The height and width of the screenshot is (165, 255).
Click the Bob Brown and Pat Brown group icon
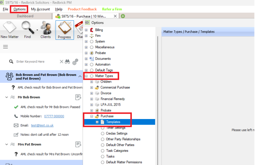(x=9, y=77)
